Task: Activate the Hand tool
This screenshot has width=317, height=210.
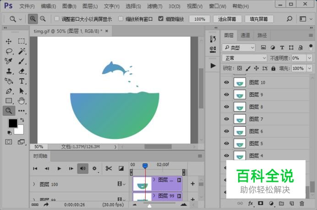Action: [22, 101]
